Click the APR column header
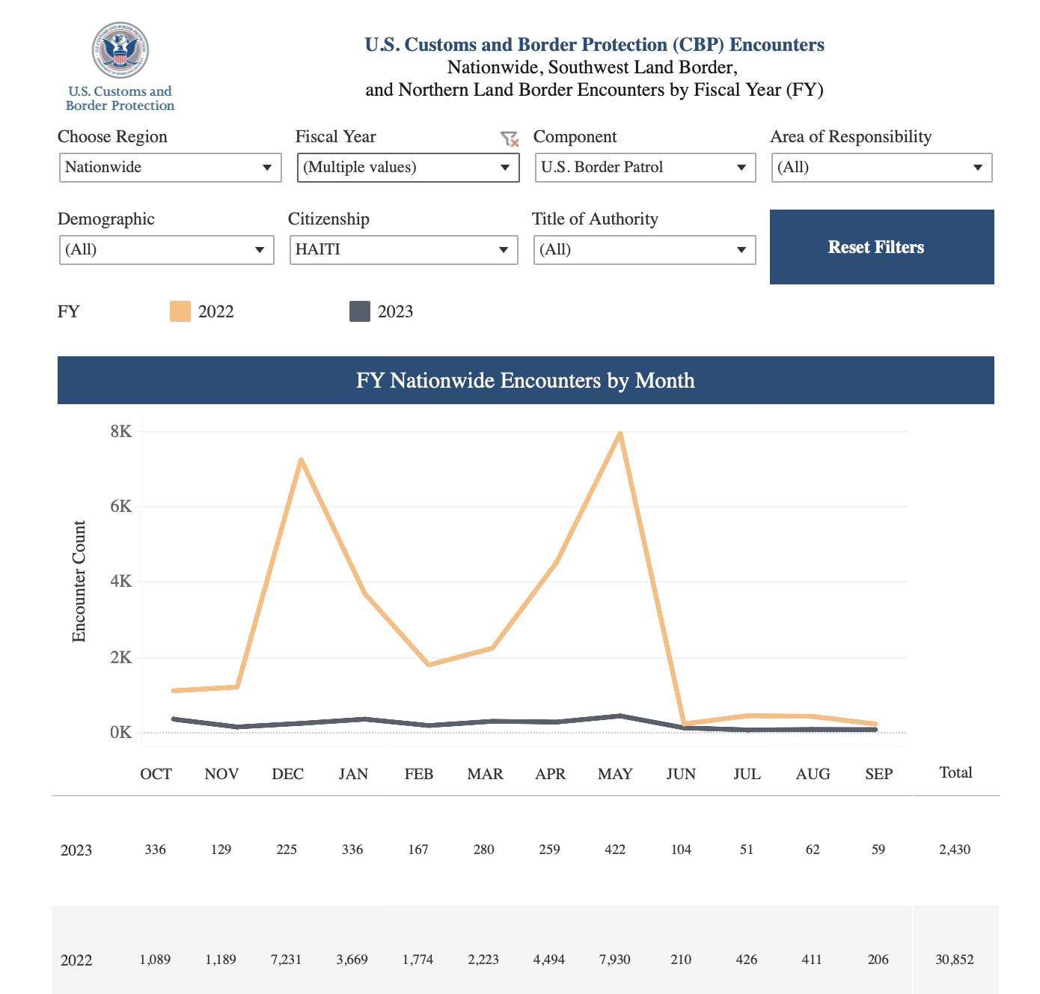1040x994 pixels. click(x=550, y=774)
